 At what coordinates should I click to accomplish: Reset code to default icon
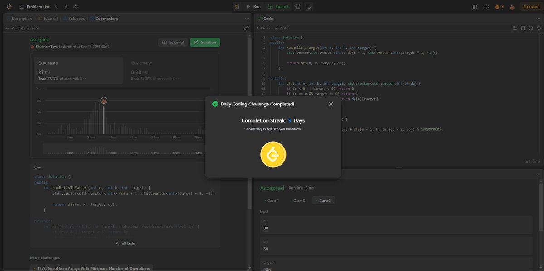538,28
